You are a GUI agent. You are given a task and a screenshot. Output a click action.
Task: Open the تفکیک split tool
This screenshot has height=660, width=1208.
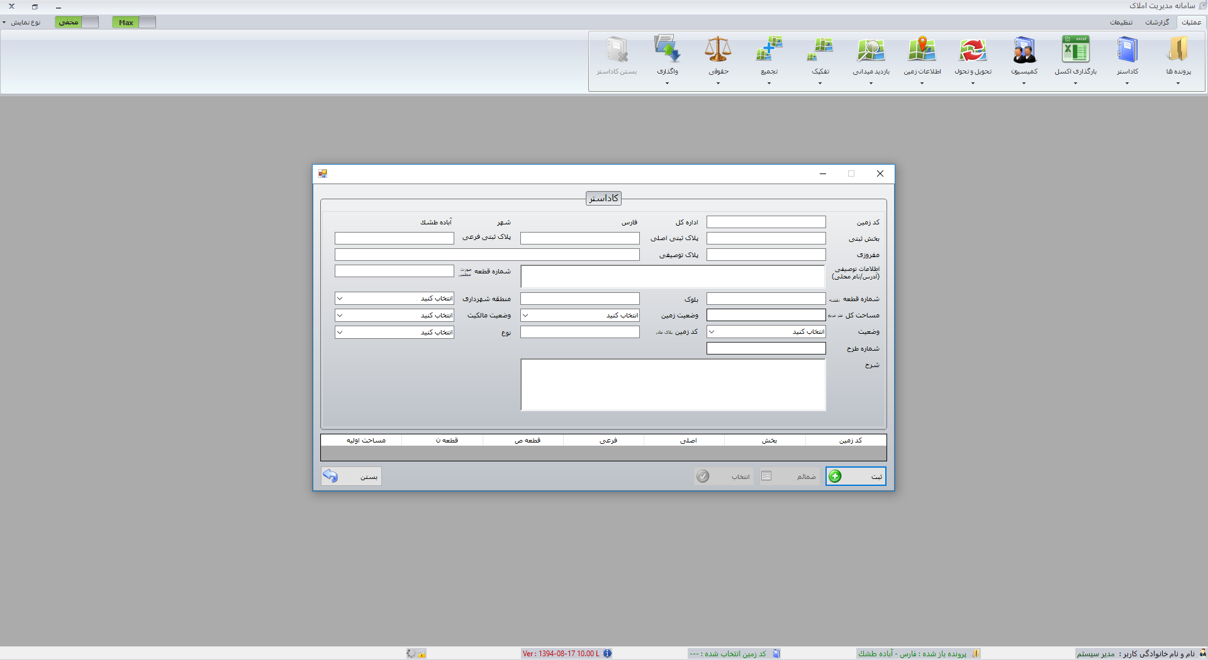click(x=820, y=60)
